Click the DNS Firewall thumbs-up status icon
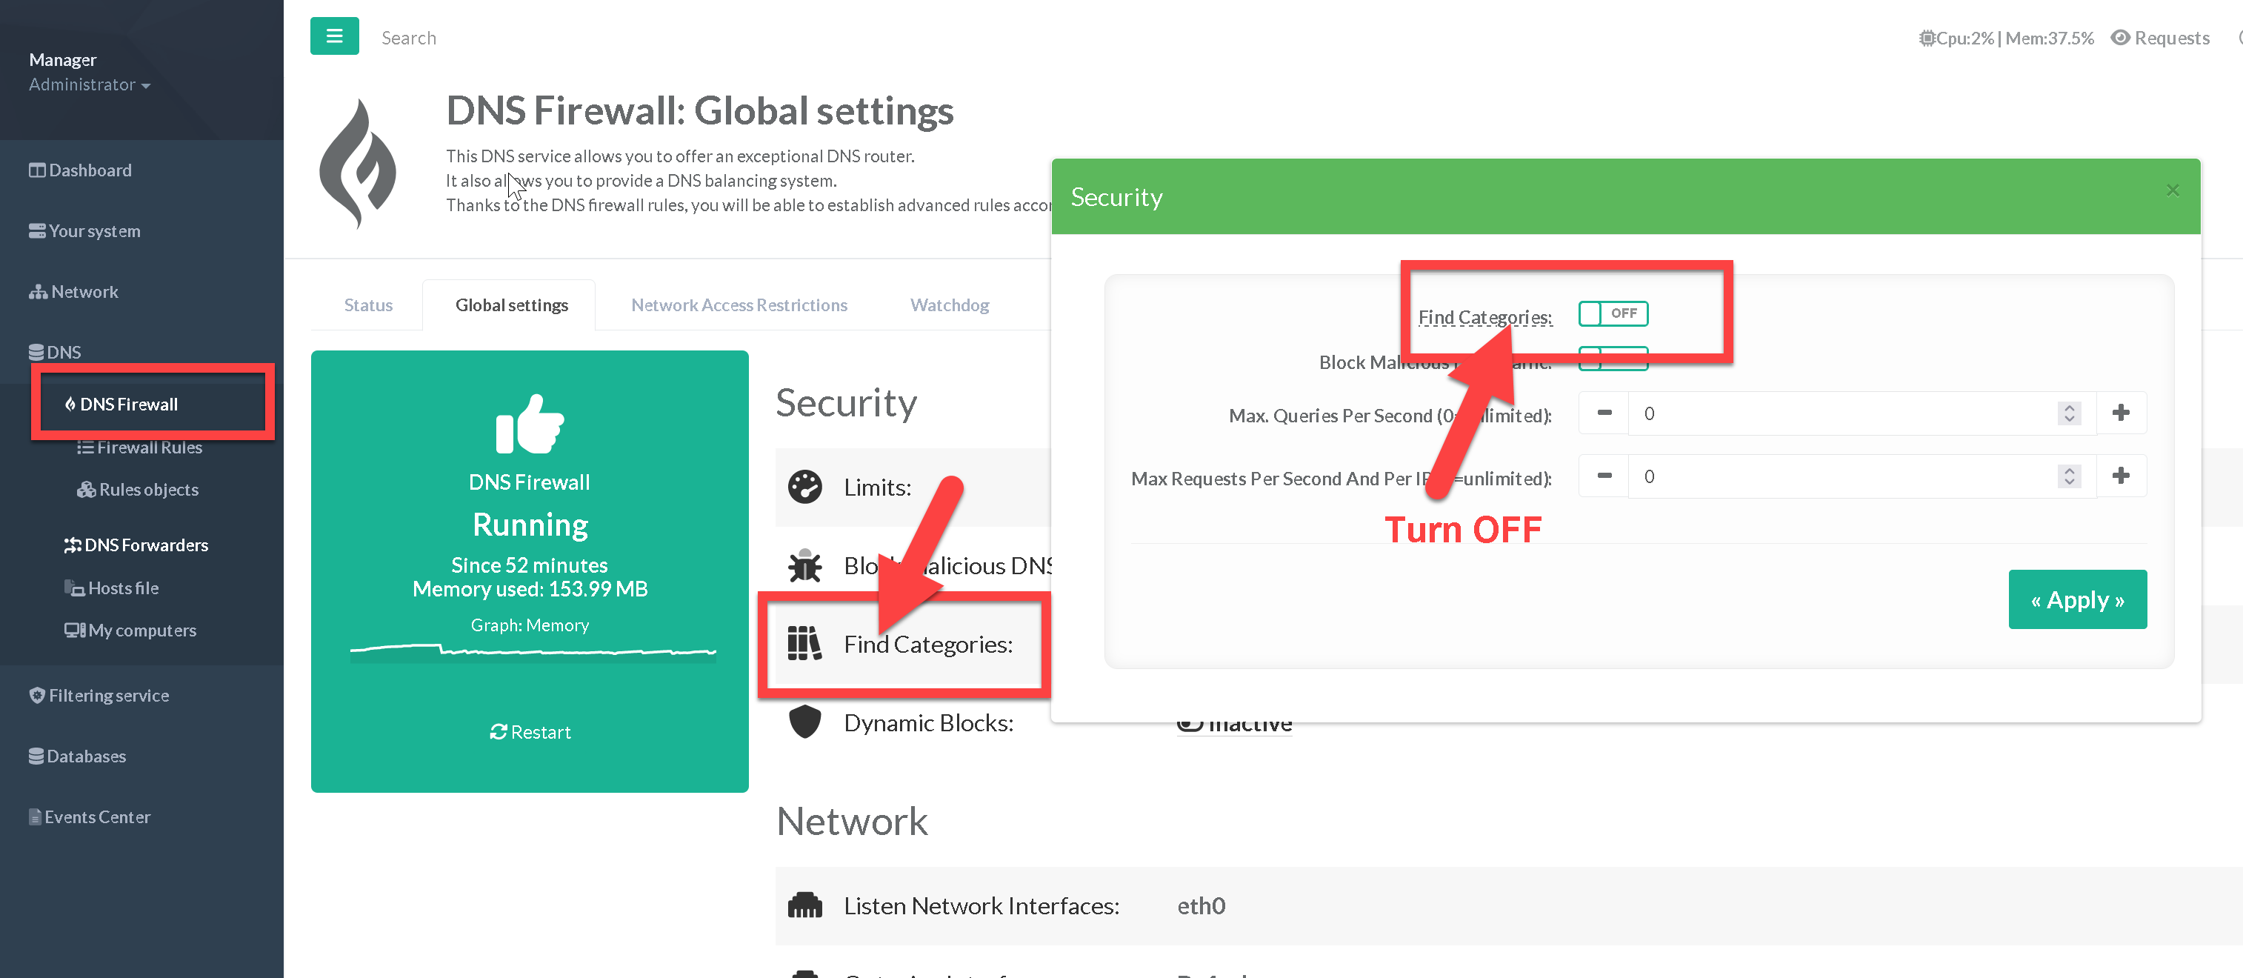The height and width of the screenshot is (978, 2243). tap(530, 424)
